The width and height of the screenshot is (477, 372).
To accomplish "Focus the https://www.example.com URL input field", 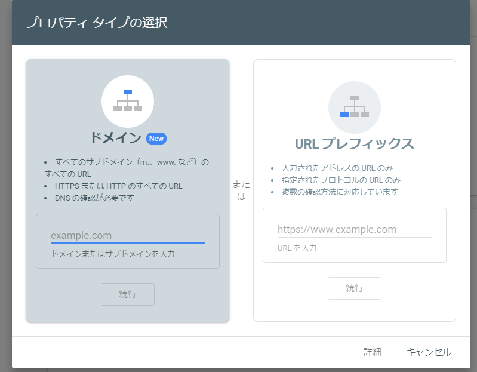I will click(354, 229).
